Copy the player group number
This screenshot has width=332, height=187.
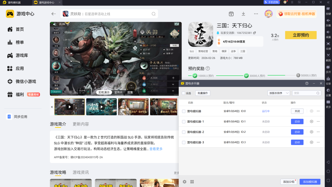click(x=254, y=33)
